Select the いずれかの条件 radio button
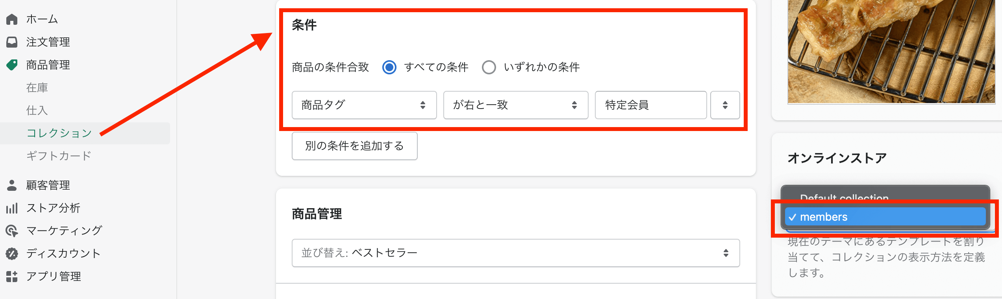This screenshot has height=299, width=1002. click(x=489, y=67)
